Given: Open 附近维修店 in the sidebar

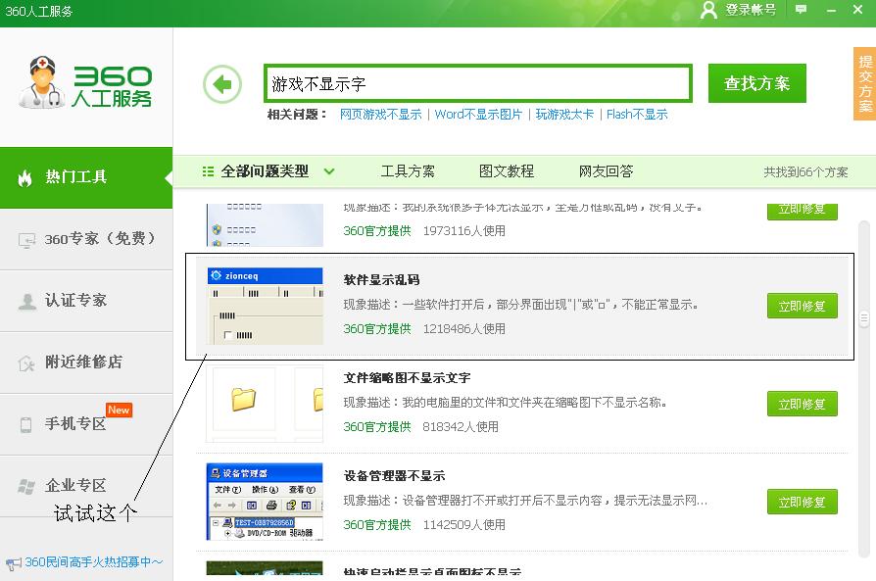Looking at the screenshot, I should [x=86, y=362].
